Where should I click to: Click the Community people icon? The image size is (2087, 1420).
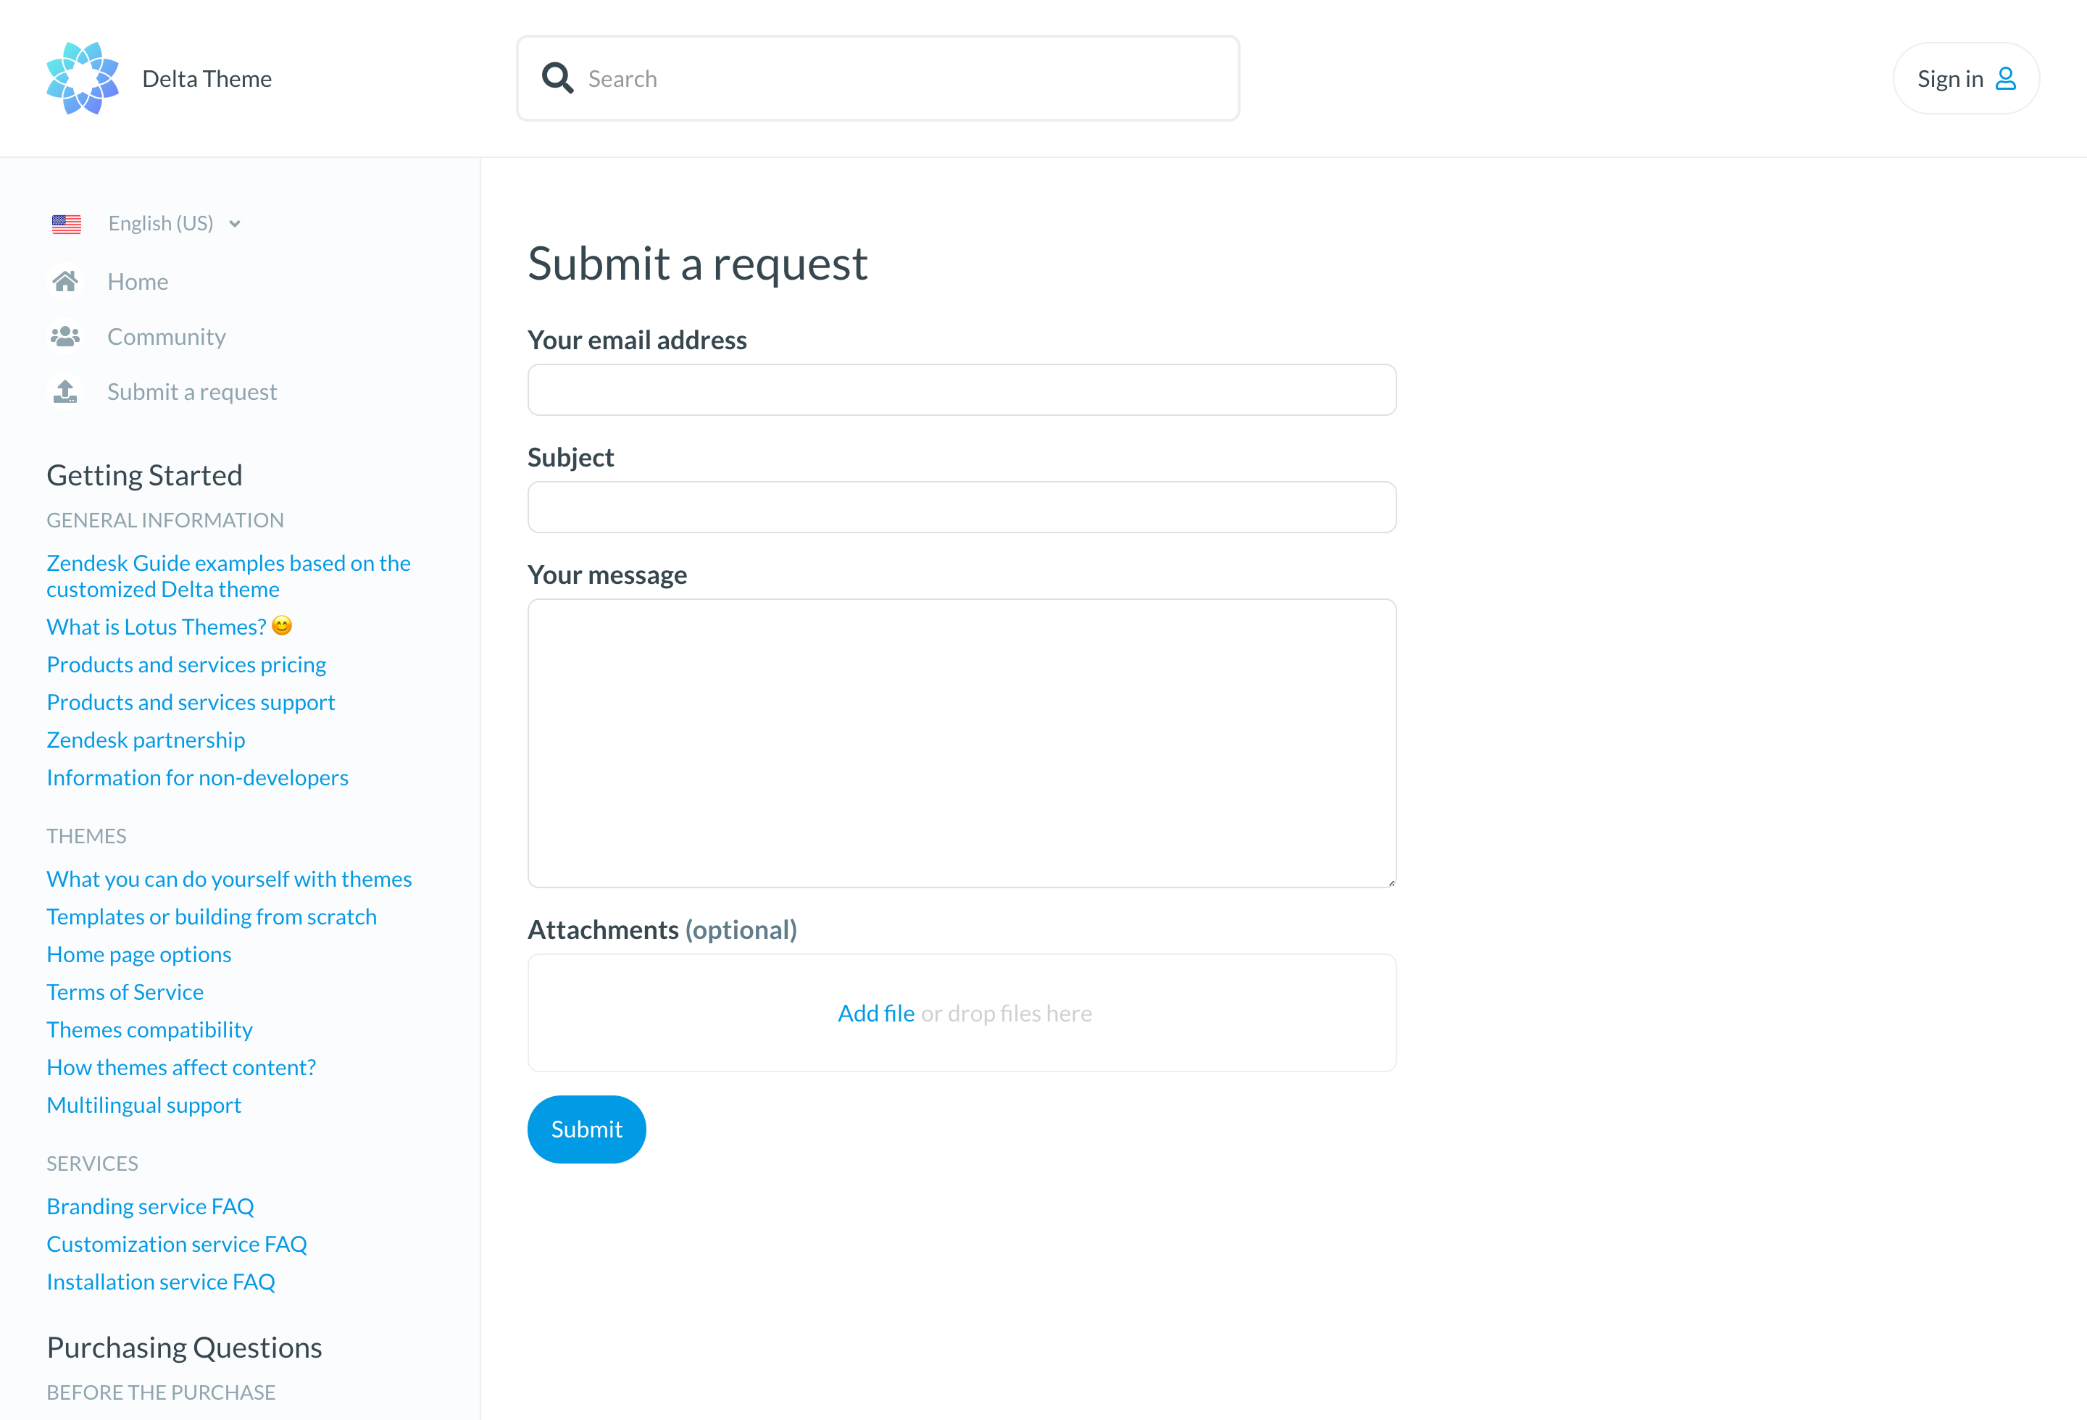pyautogui.click(x=64, y=337)
